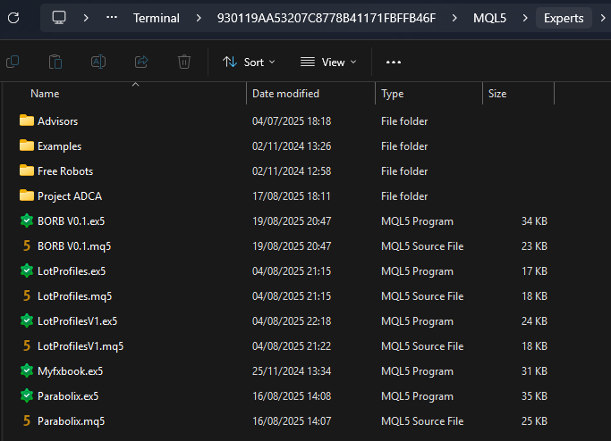
Task: Click the Advisors folder icon
Action: [x=27, y=121]
